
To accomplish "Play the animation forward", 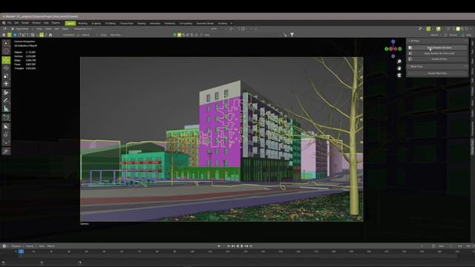I will [242, 246].
